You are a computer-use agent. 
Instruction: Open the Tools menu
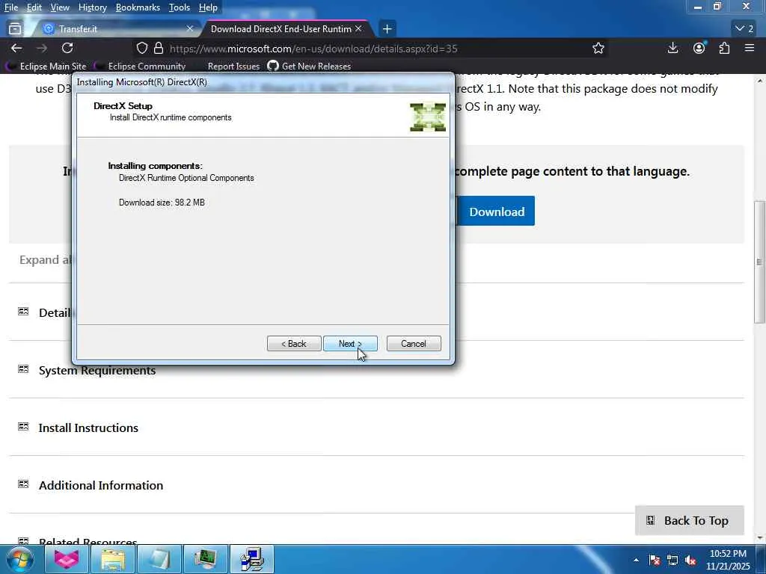[179, 7]
